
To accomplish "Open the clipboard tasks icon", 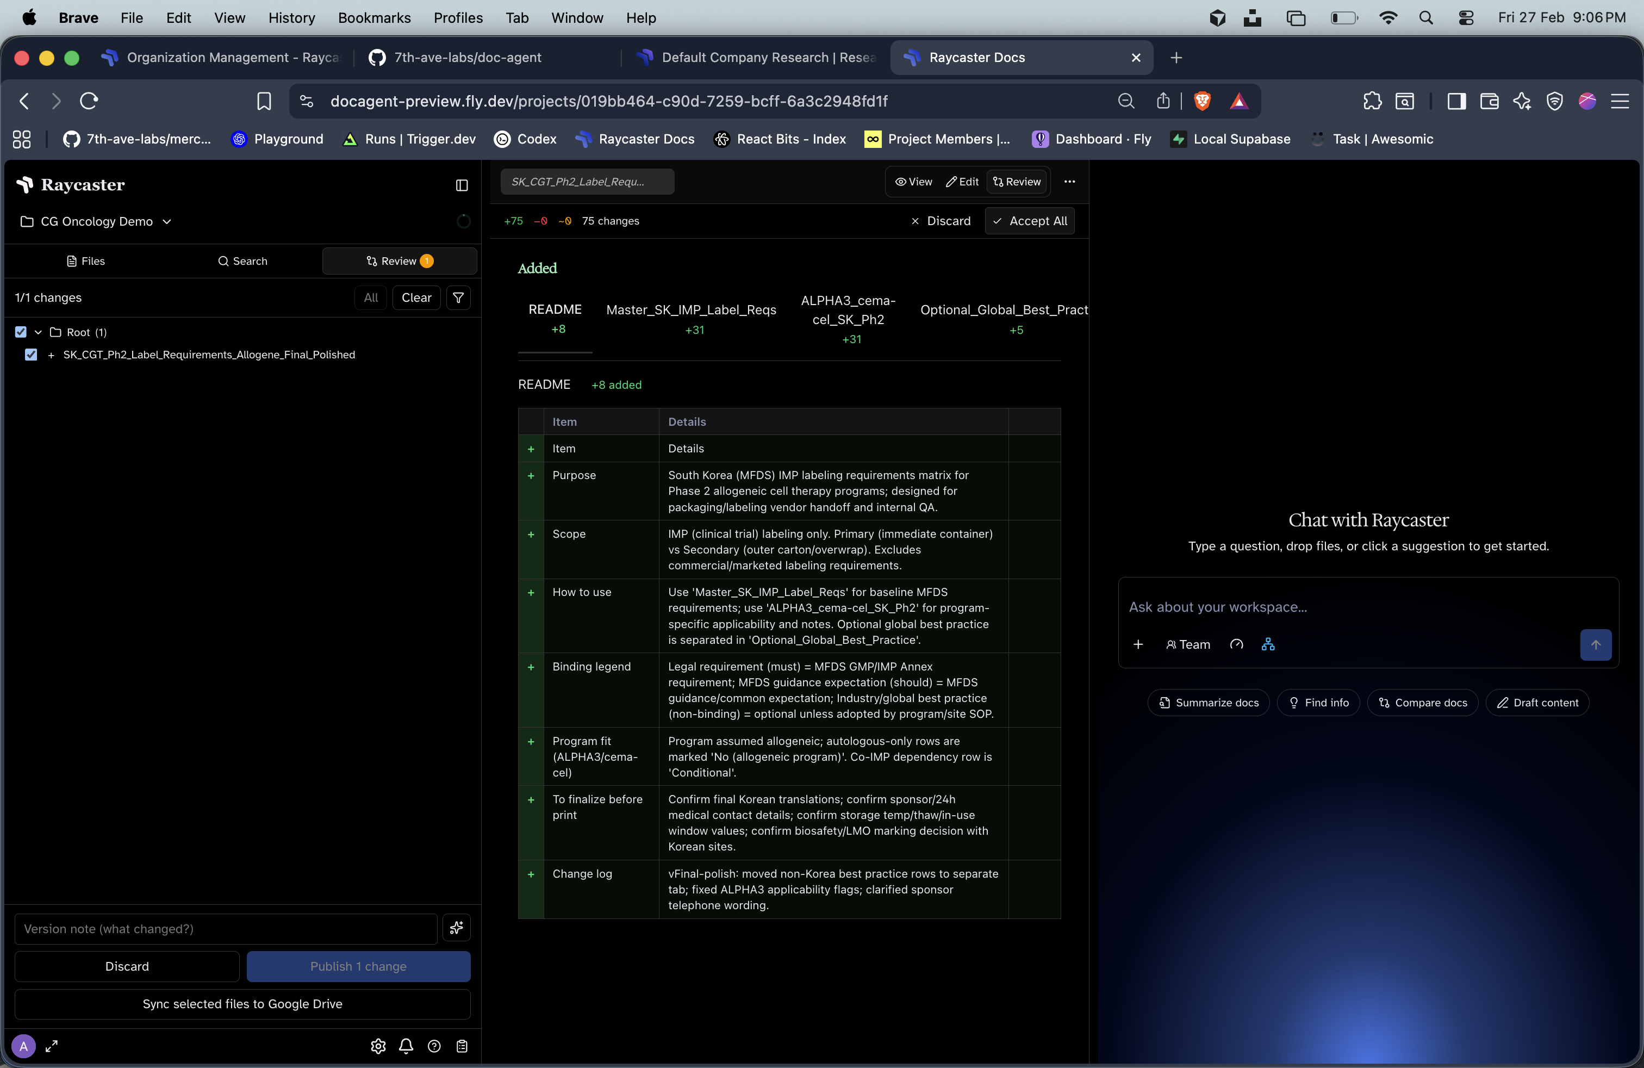I will point(462,1046).
